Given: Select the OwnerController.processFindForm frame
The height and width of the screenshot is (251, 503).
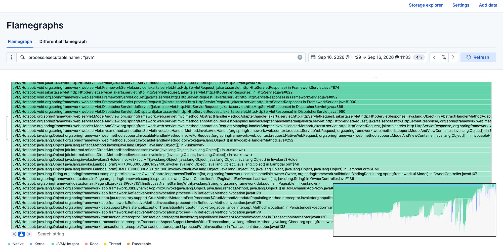Looking at the screenshot, I should pos(251,174).
